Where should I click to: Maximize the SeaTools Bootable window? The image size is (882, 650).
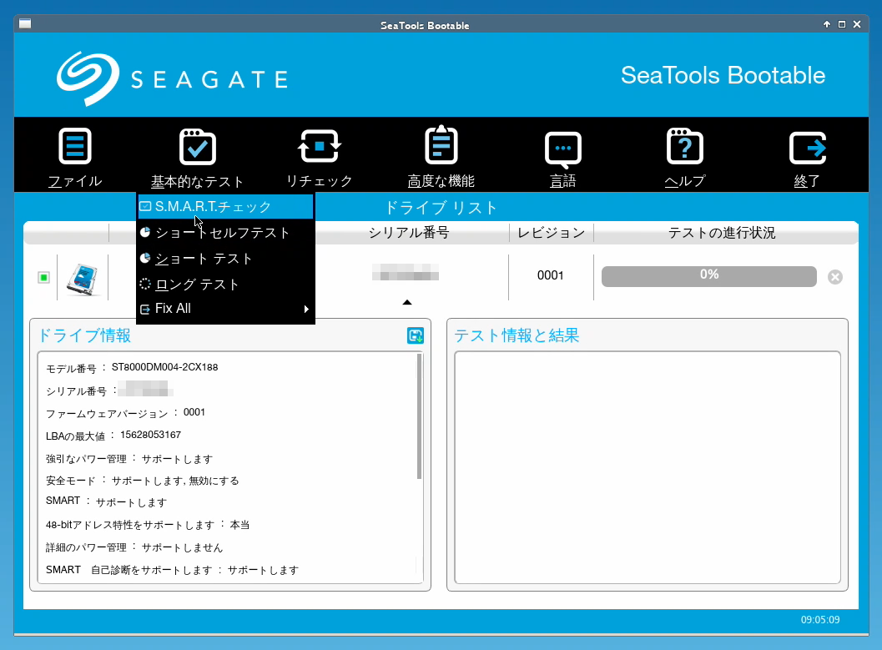coord(841,24)
